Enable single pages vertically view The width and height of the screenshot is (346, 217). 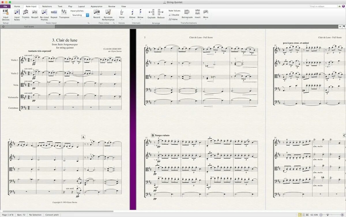click(304, 215)
